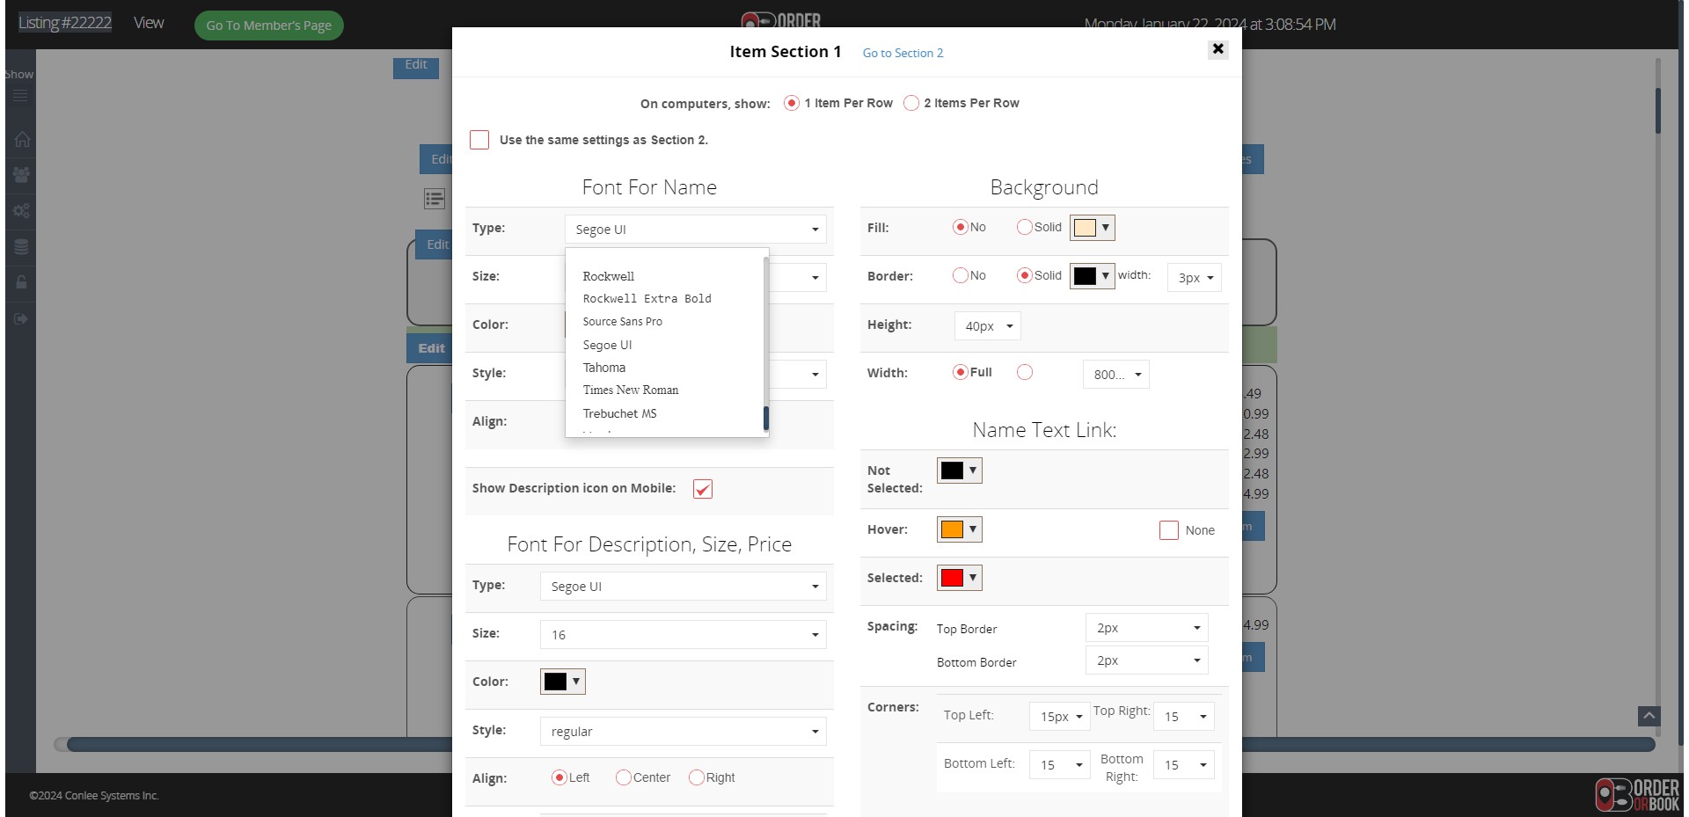Set Border to No
1689x817 pixels.
tap(961, 275)
